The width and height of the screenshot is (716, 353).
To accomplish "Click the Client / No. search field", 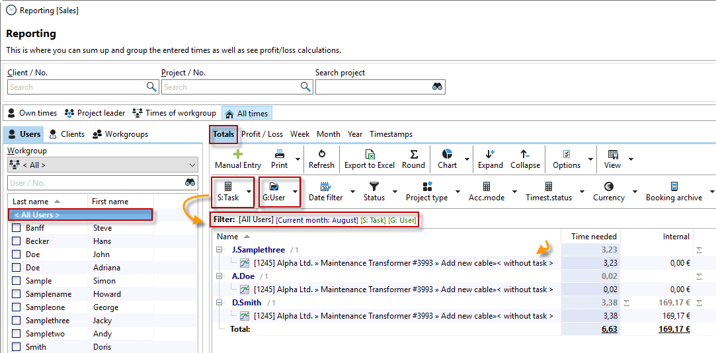I will click(x=76, y=87).
